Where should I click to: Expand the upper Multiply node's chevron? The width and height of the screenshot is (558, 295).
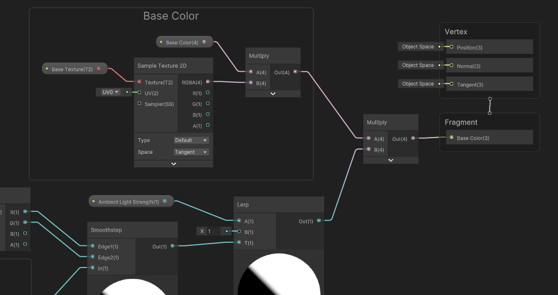pos(273,93)
